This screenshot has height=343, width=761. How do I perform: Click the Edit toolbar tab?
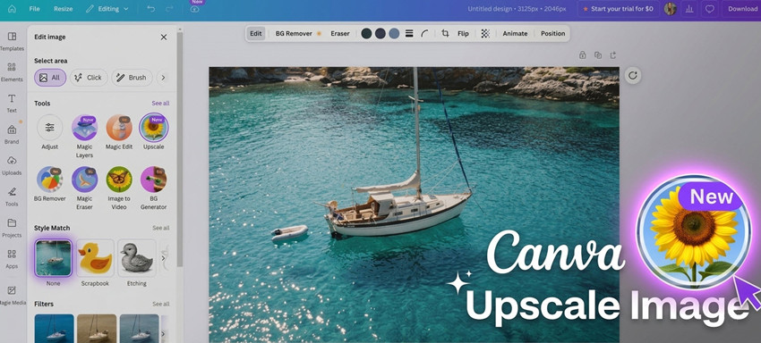pos(256,33)
